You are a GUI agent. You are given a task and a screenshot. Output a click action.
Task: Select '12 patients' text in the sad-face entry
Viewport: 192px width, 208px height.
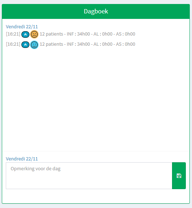tap(51, 34)
